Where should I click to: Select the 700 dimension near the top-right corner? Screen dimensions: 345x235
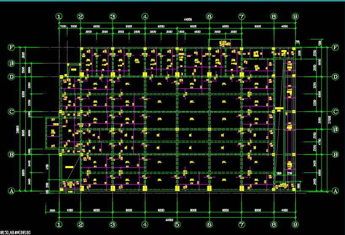tap(297, 41)
